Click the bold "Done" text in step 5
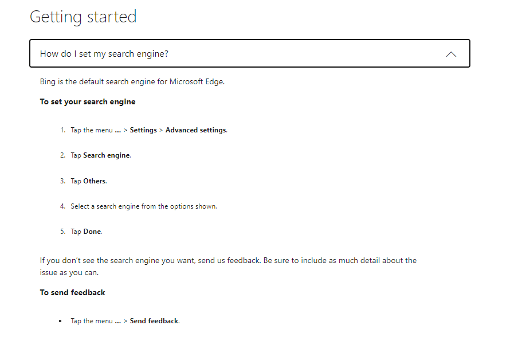 click(x=92, y=232)
